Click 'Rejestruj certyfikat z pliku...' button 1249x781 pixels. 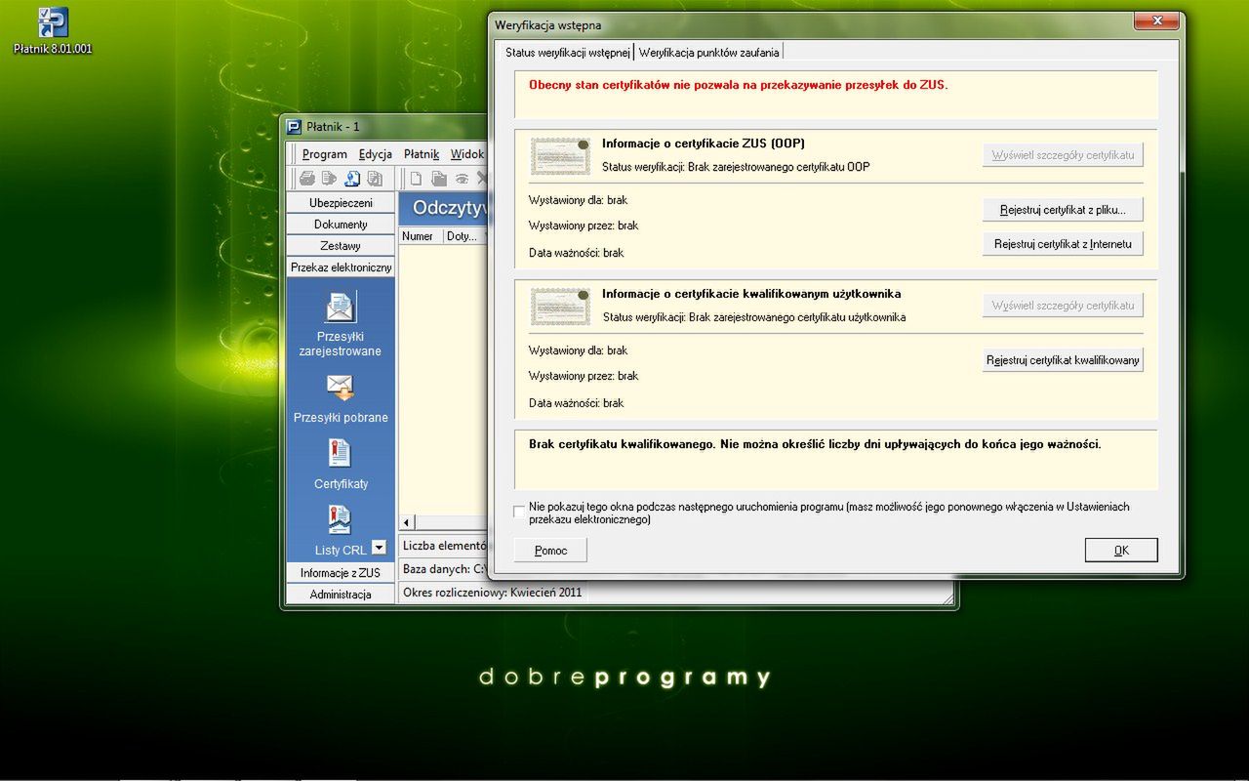pyautogui.click(x=1063, y=210)
